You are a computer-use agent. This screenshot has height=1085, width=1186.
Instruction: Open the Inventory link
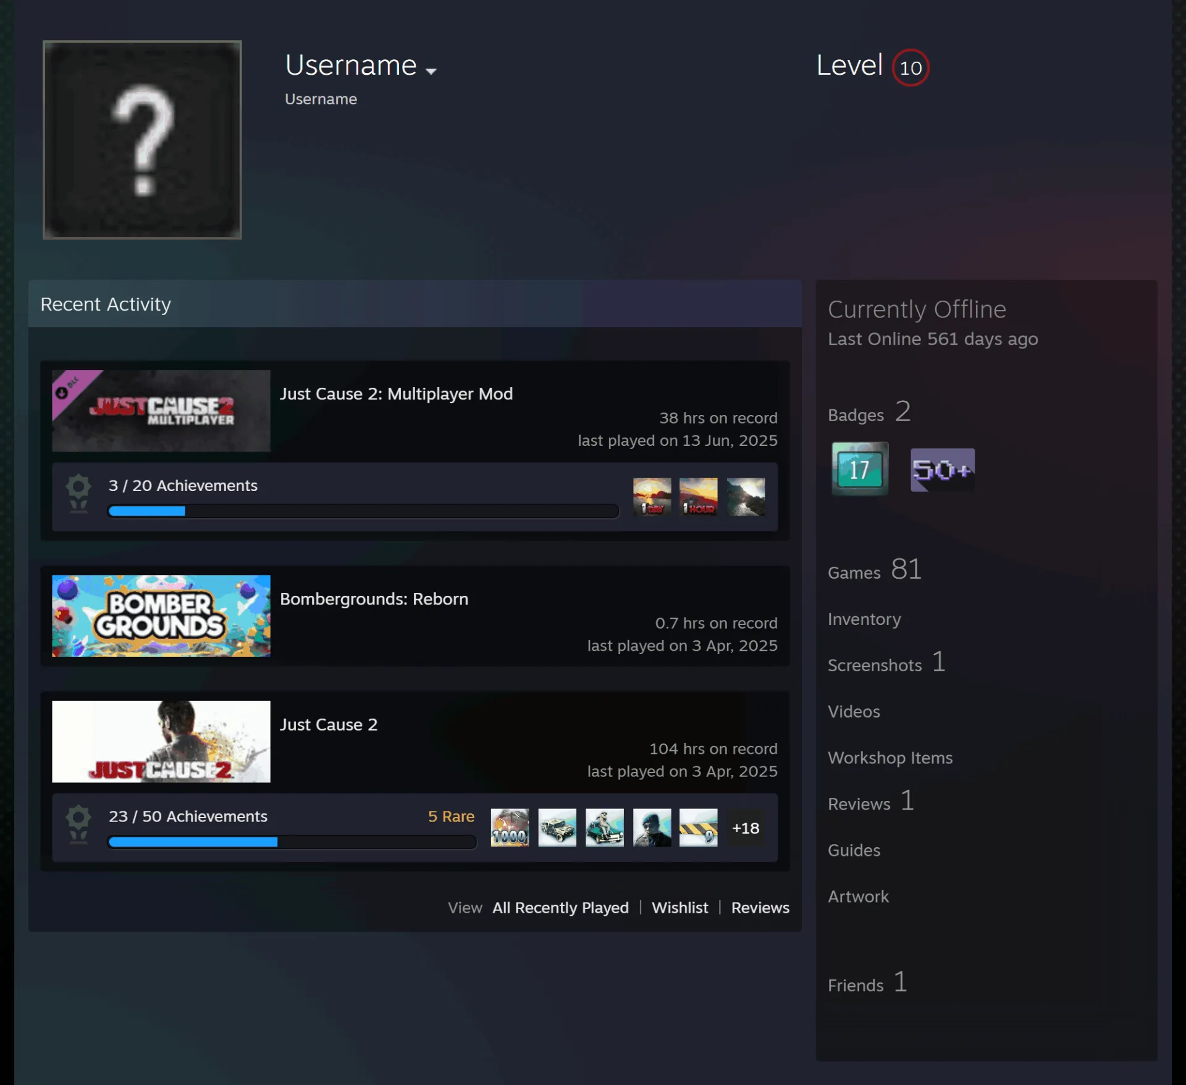click(x=864, y=619)
